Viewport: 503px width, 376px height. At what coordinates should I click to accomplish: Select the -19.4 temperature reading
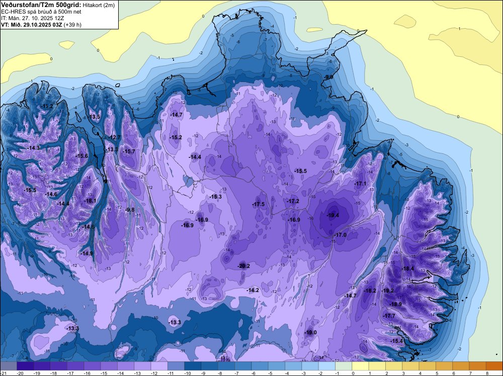coord(332,215)
